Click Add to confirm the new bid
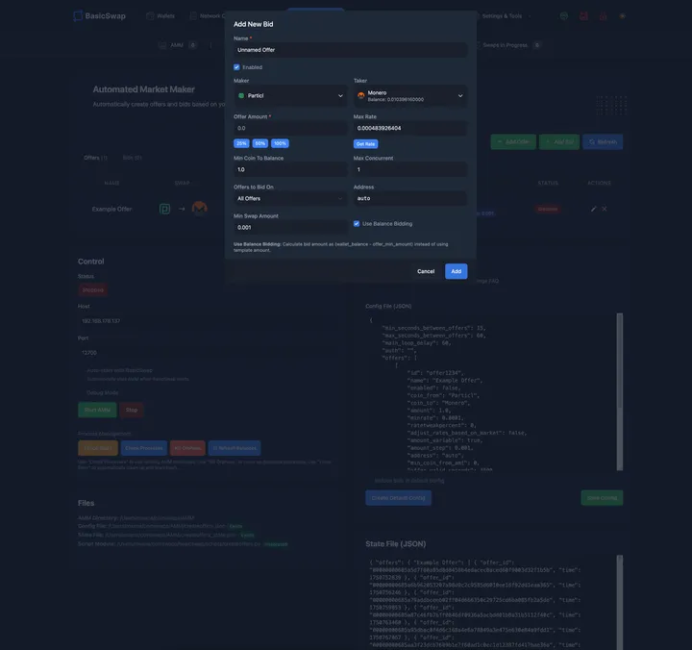 point(456,271)
